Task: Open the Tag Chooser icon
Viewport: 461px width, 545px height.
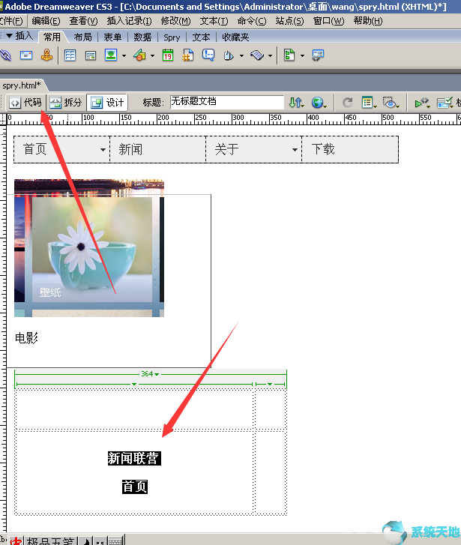Action: click(318, 55)
